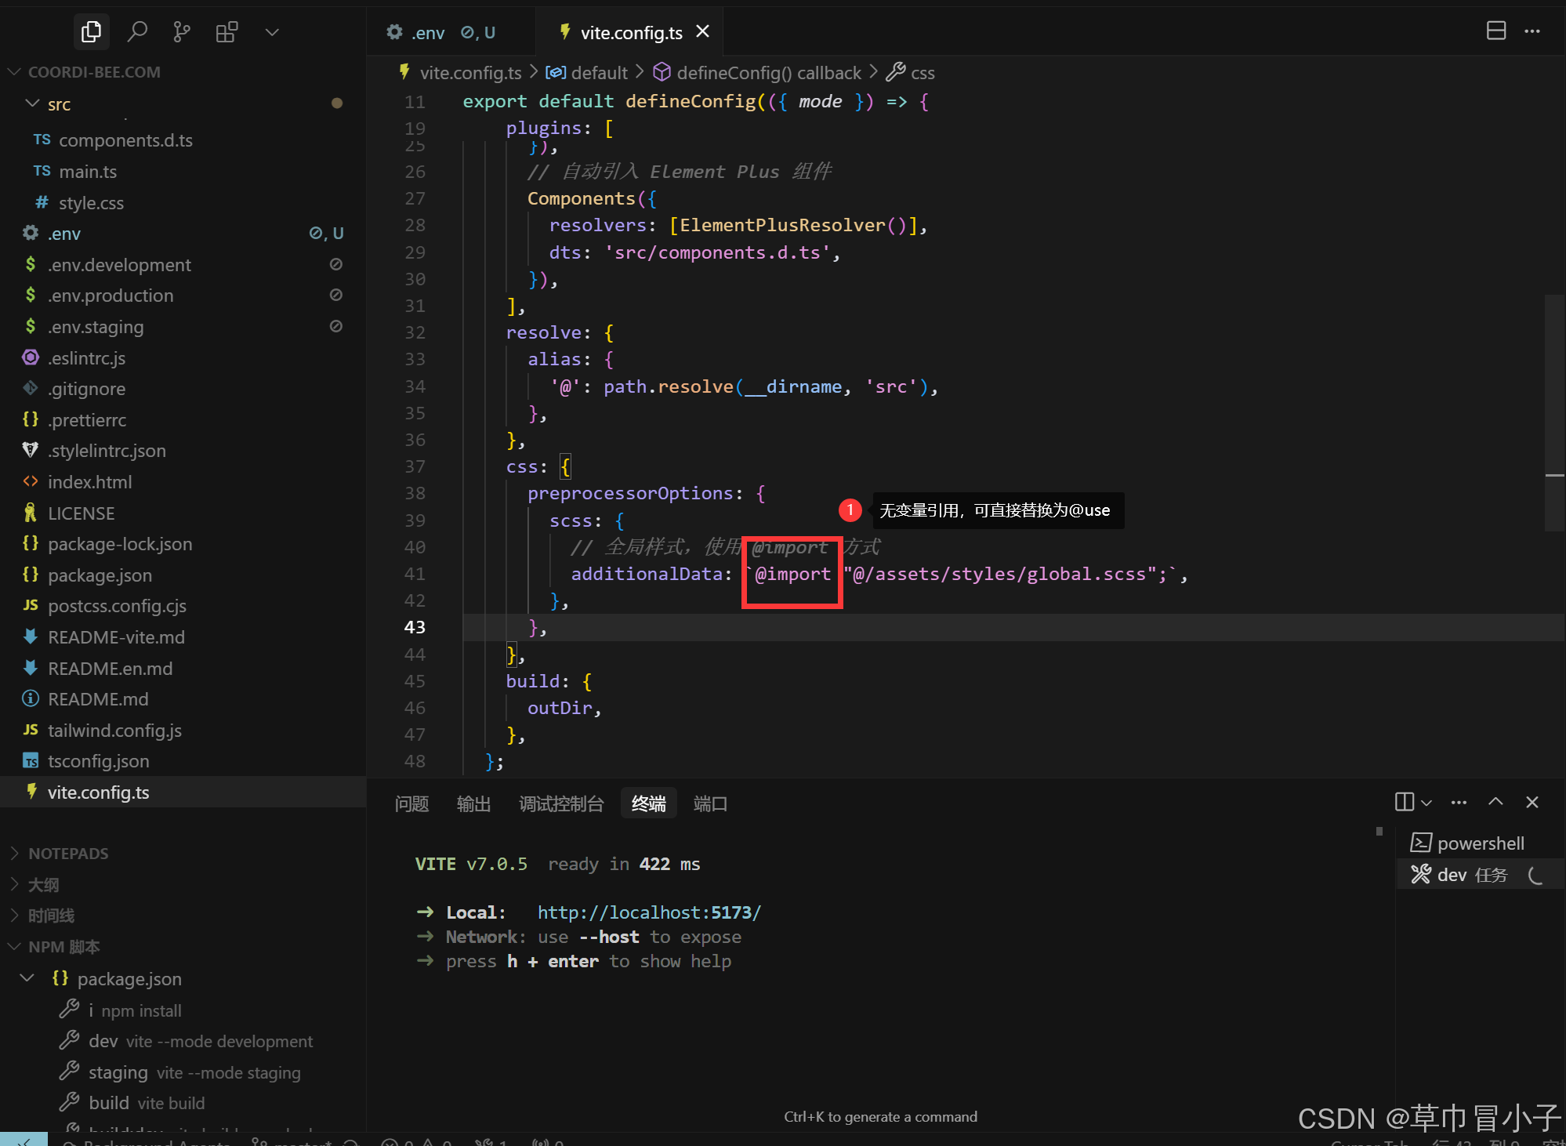The width and height of the screenshot is (1566, 1146).
Task: Collapse the src folder
Action: (x=183, y=104)
